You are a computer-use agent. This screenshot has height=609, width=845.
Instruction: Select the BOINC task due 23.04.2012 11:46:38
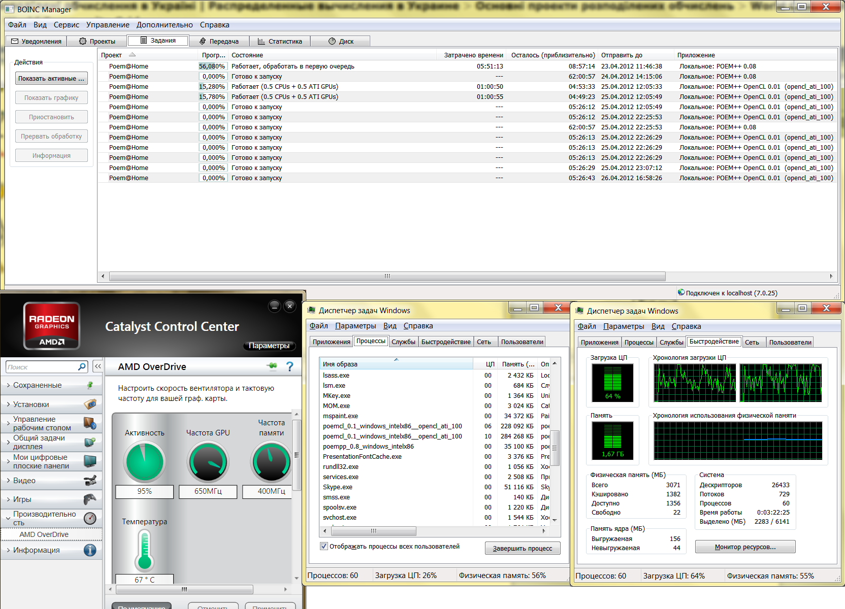coord(467,66)
